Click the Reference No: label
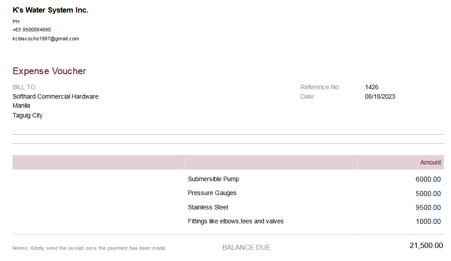451x261 pixels. point(320,87)
